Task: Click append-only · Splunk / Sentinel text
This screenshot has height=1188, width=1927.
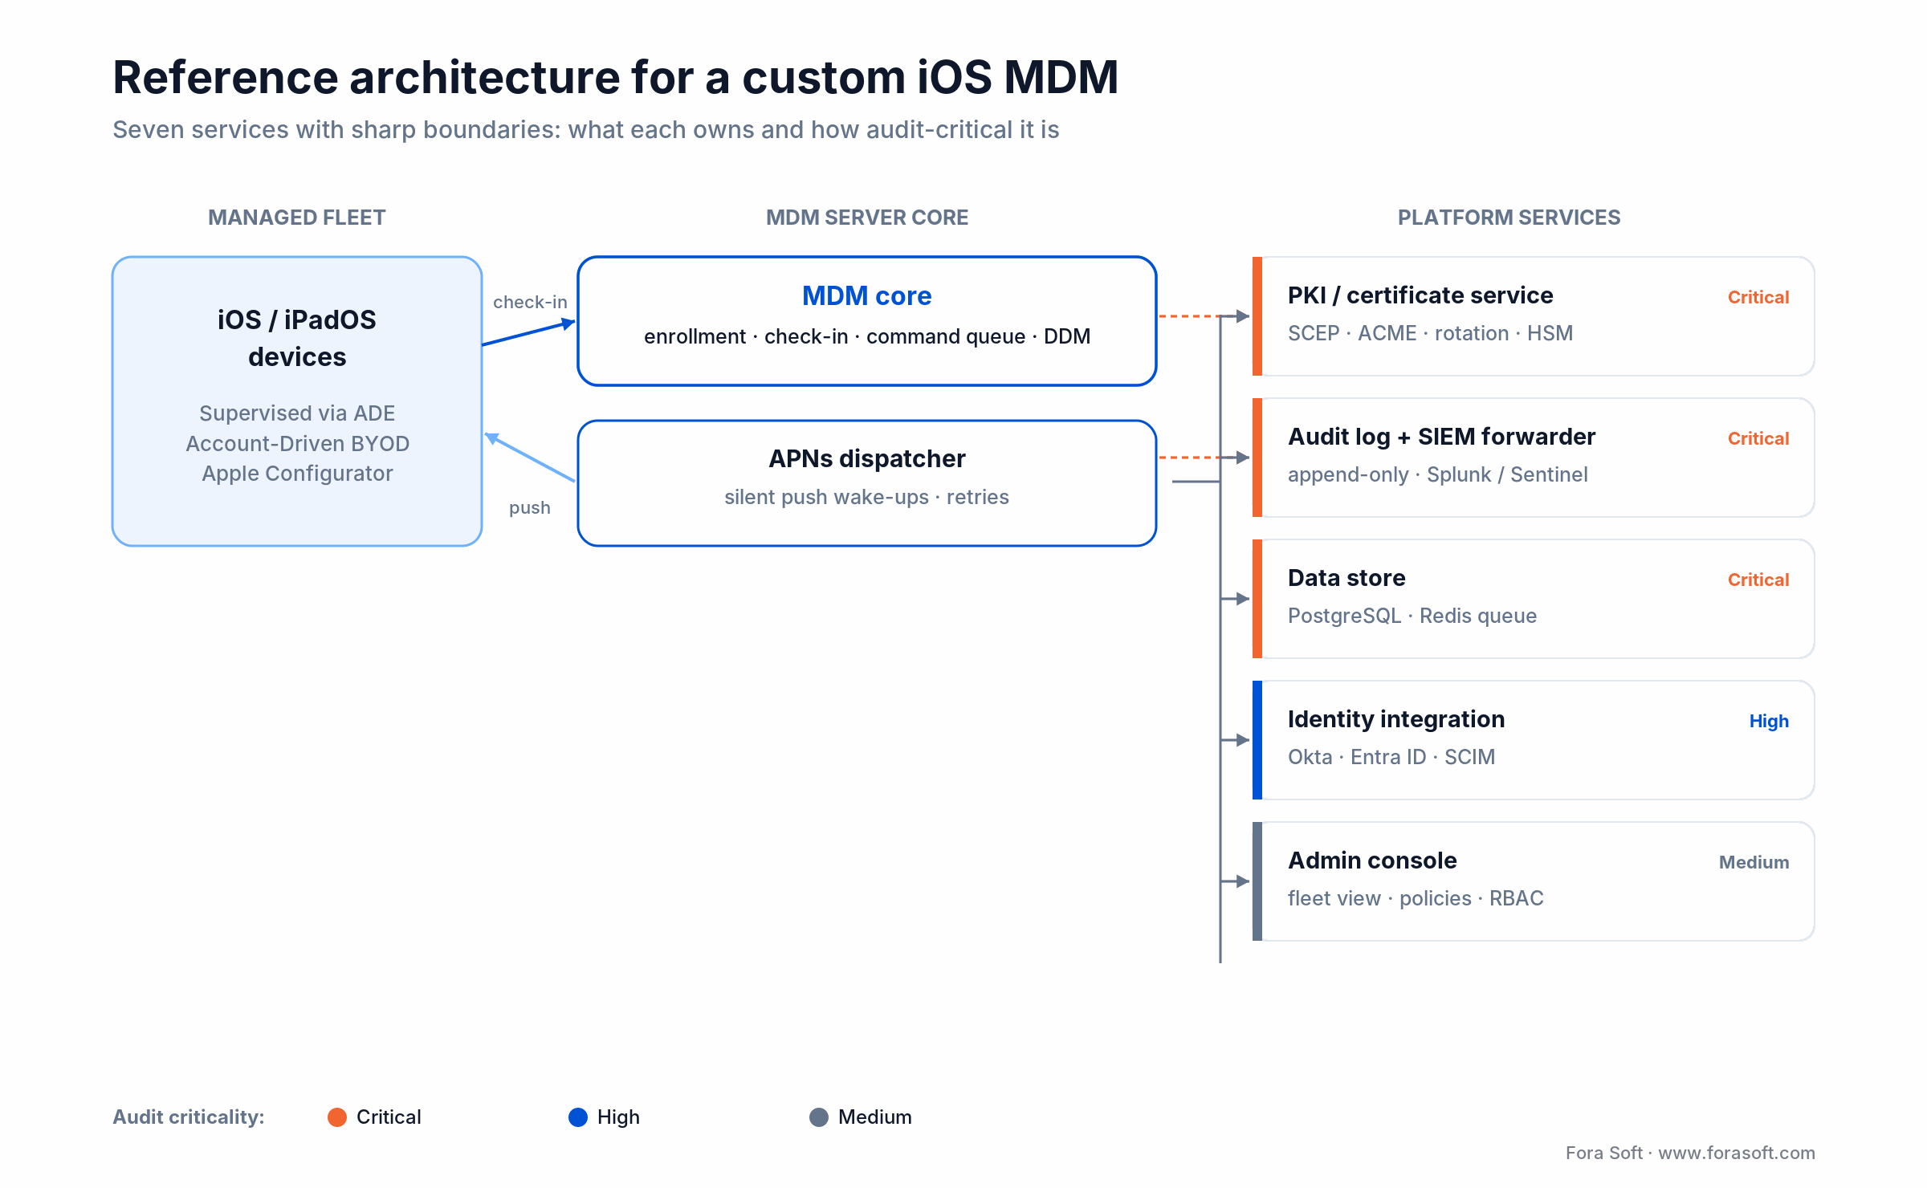Action: pos(1437,474)
